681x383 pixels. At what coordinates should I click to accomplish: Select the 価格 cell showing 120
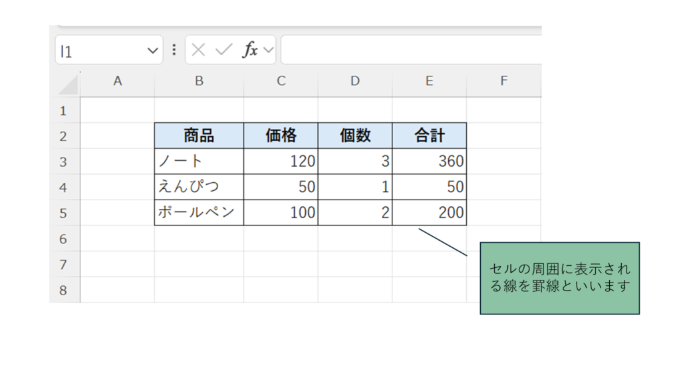coord(281,162)
